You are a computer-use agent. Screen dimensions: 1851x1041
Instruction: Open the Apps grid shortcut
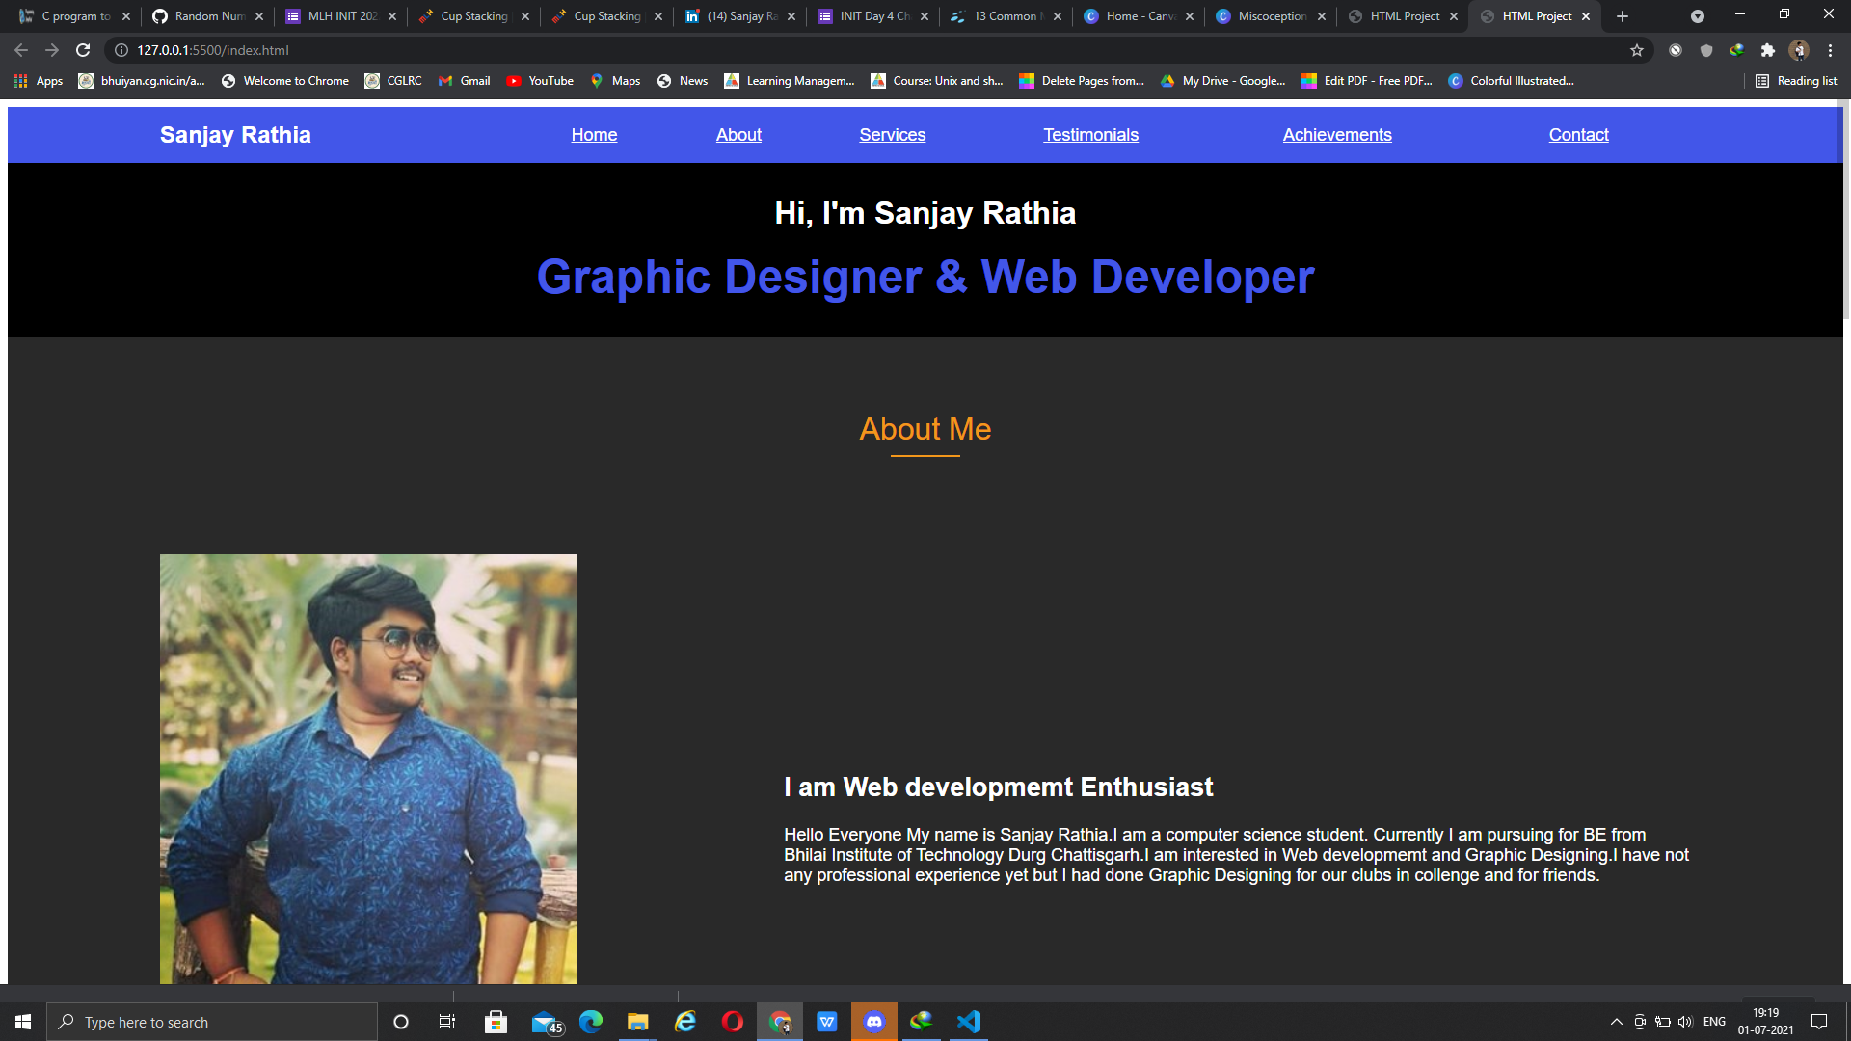pos(39,81)
